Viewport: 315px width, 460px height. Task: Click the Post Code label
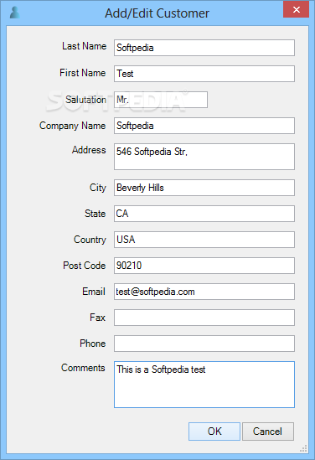click(x=84, y=266)
